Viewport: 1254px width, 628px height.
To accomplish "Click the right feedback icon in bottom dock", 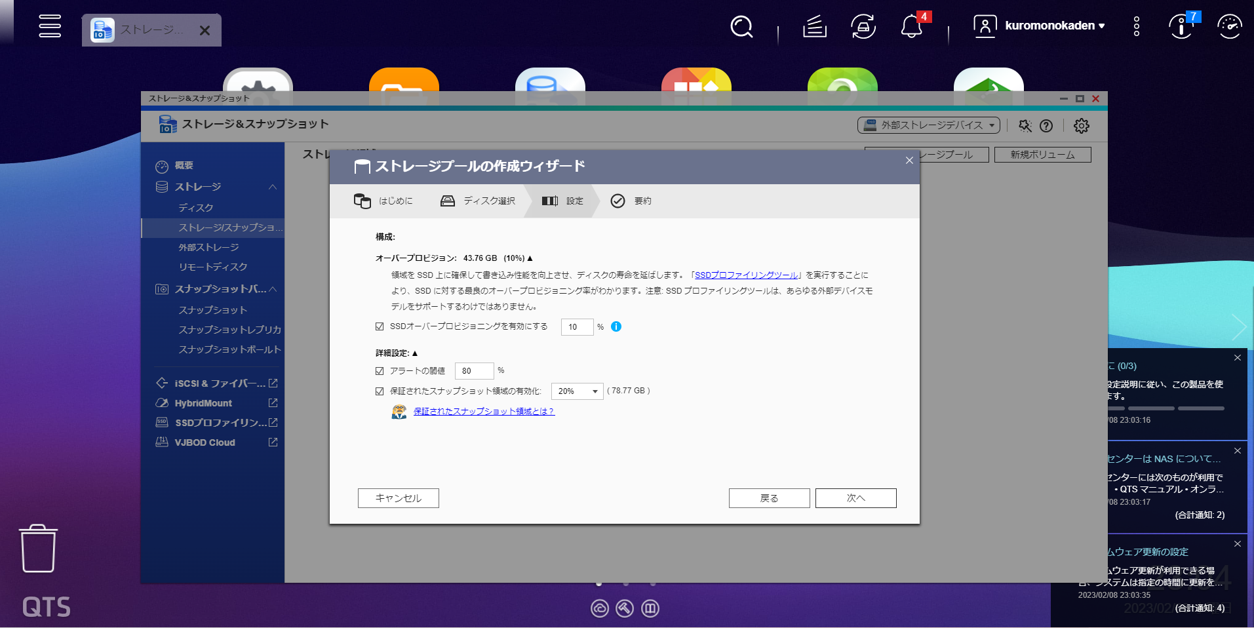I will (650, 608).
